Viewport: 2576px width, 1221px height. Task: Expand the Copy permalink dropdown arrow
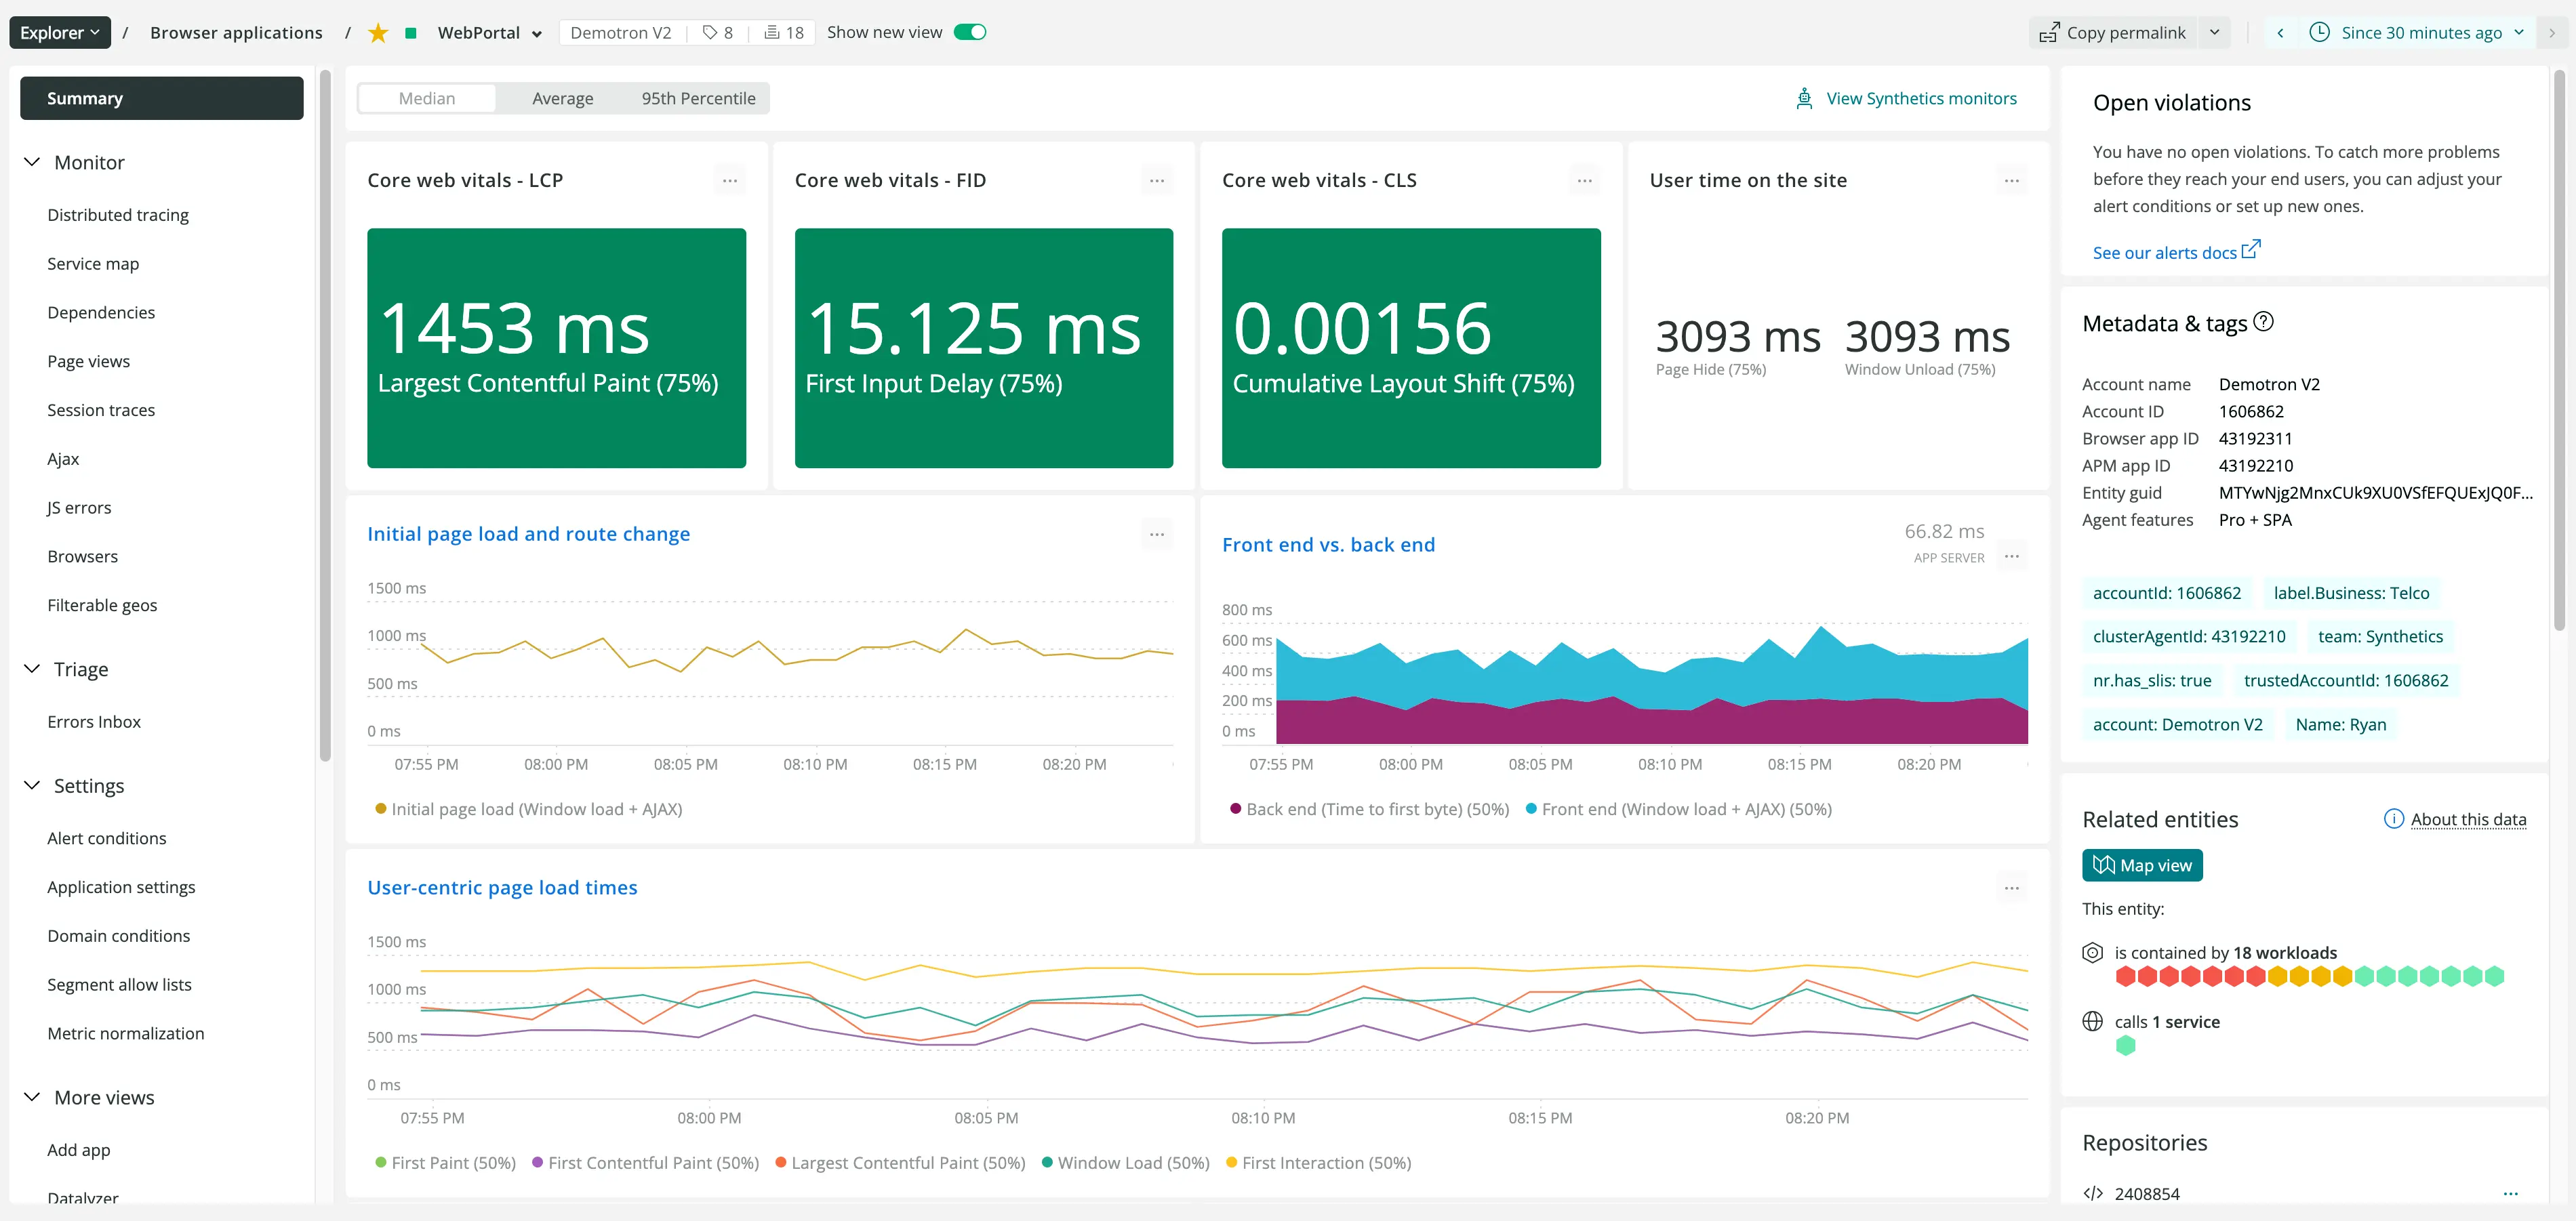pyautogui.click(x=2215, y=32)
